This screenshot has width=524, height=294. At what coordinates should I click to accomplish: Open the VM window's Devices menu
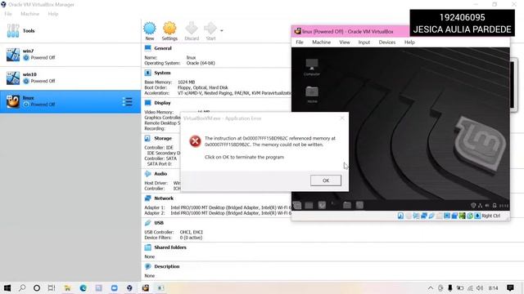point(387,42)
